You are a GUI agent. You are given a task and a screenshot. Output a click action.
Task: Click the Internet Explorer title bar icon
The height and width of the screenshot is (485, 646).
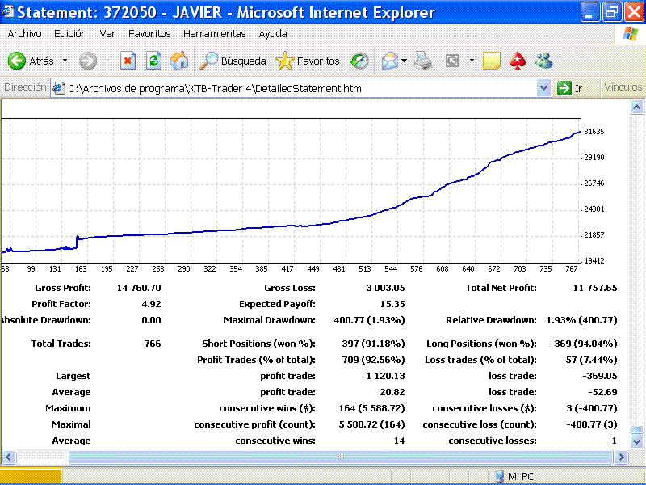pyautogui.click(x=8, y=11)
